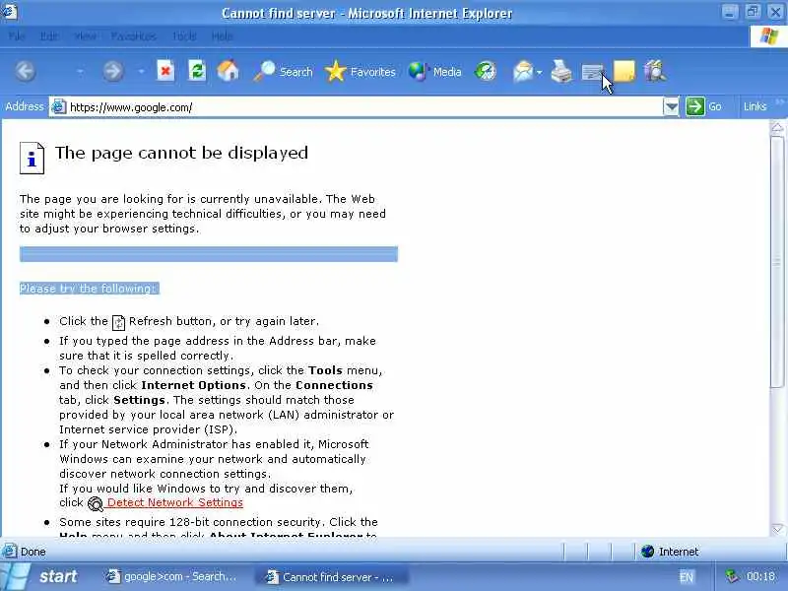Open the Links toolbar label

(x=755, y=106)
